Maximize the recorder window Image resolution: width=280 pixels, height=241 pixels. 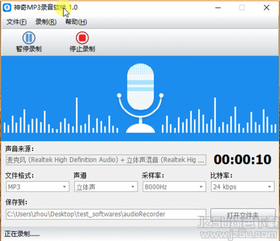242,7
